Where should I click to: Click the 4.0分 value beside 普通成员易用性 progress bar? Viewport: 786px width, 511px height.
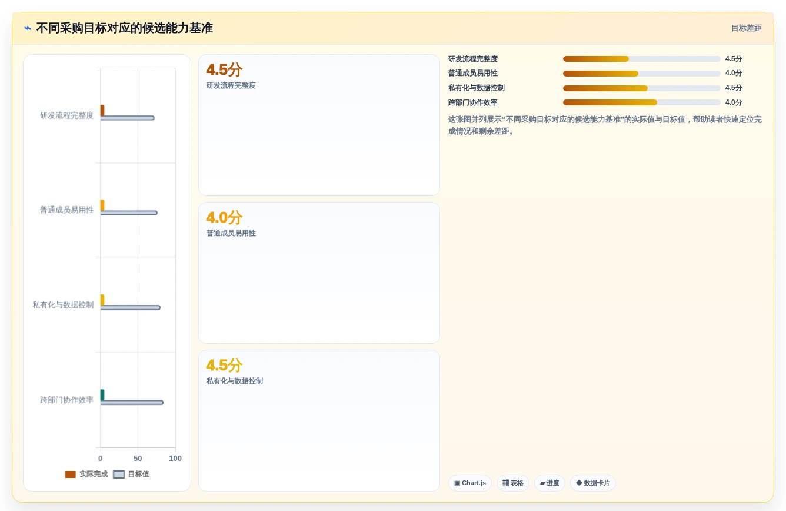pos(734,74)
